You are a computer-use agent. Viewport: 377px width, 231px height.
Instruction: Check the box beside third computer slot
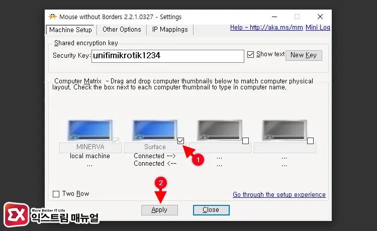coord(246,141)
